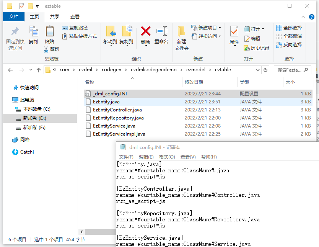Image resolution: width=319 pixels, height=247 pixels.
Task: Click the blue Help question mark icon
Action: pyautogui.click(x=311, y=17)
